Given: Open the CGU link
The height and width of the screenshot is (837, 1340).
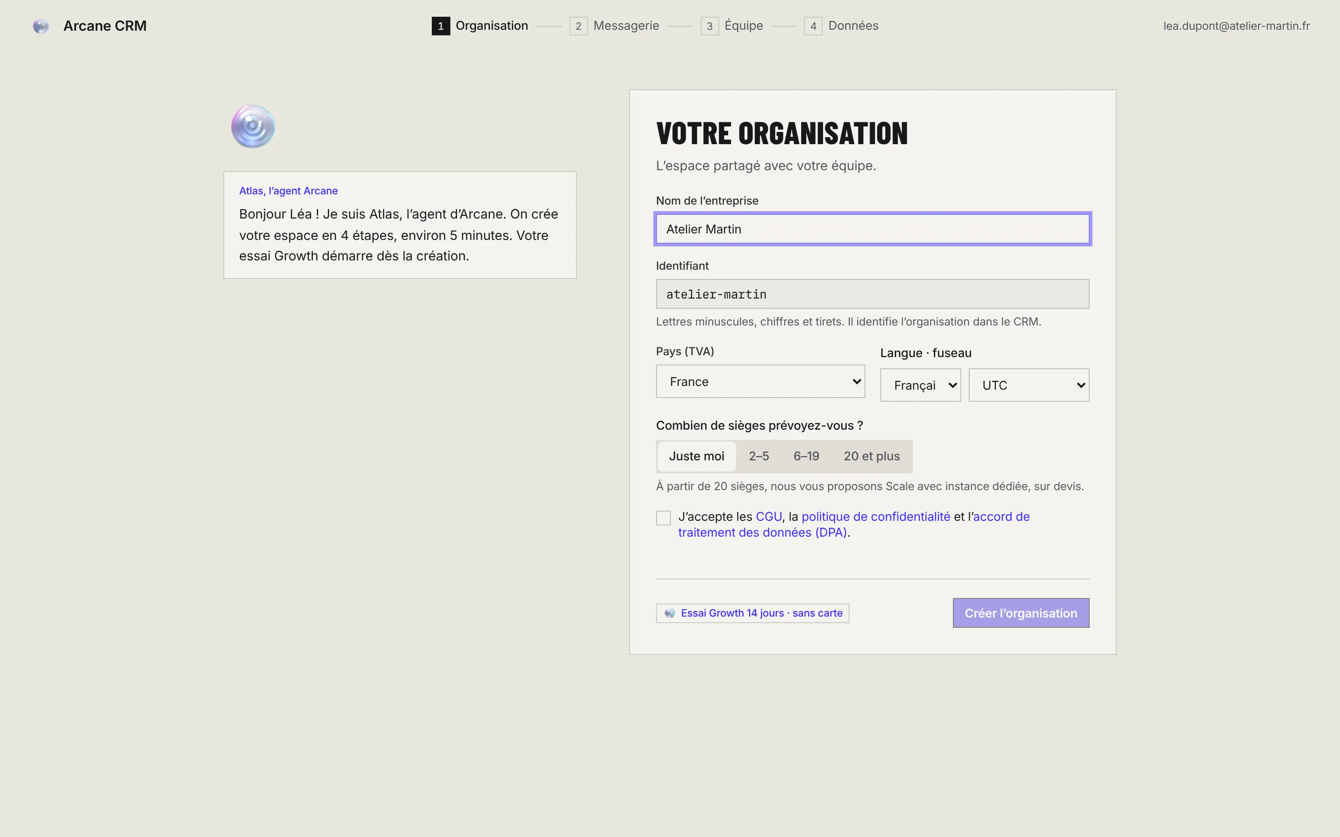Looking at the screenshot, I should point(769,517).
